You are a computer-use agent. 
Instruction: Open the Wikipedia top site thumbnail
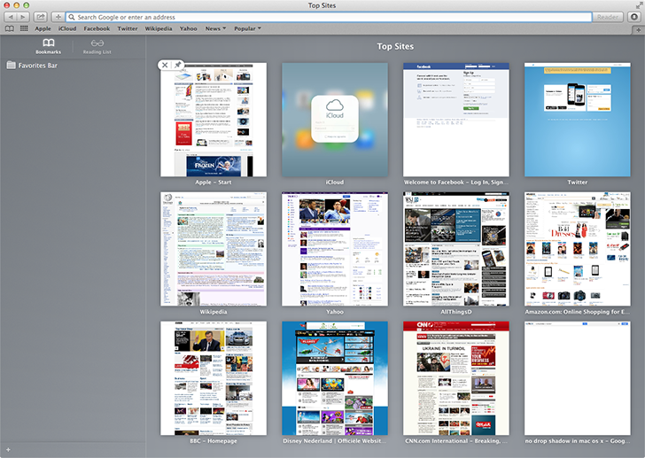click(x=214, y=249)
